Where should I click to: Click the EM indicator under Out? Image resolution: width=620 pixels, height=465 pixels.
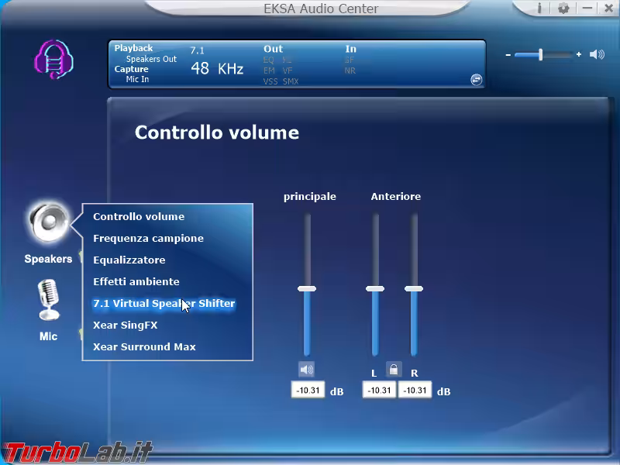(x=269, y=71)
